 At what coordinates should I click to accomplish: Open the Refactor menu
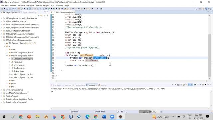[x=21, y=5]
